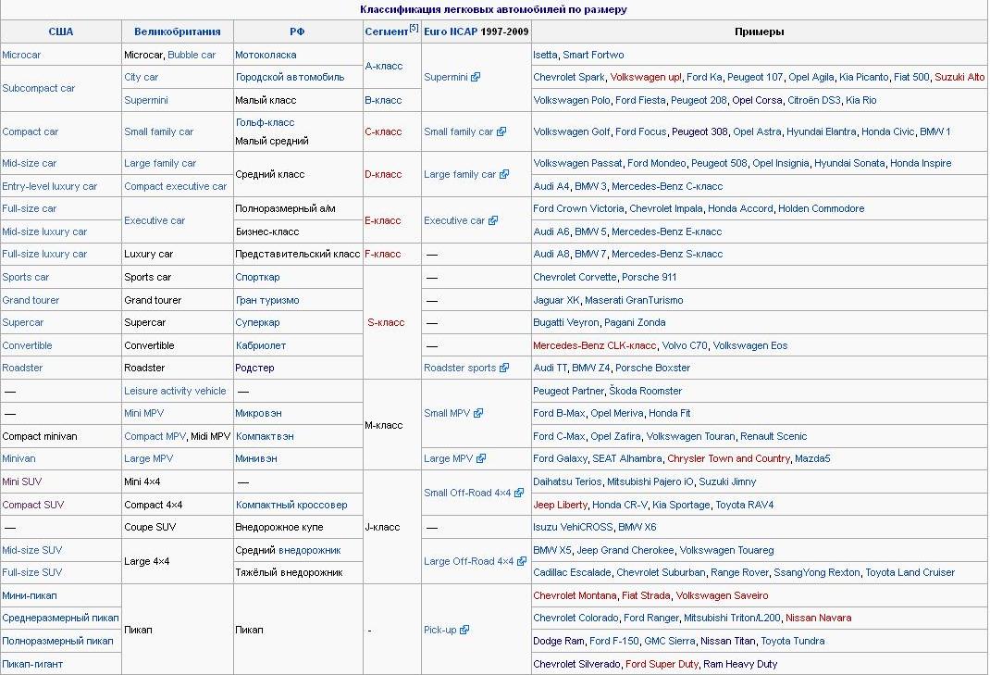Open the РФ column header link
990x675 pixels.
(x=297, y=31)
